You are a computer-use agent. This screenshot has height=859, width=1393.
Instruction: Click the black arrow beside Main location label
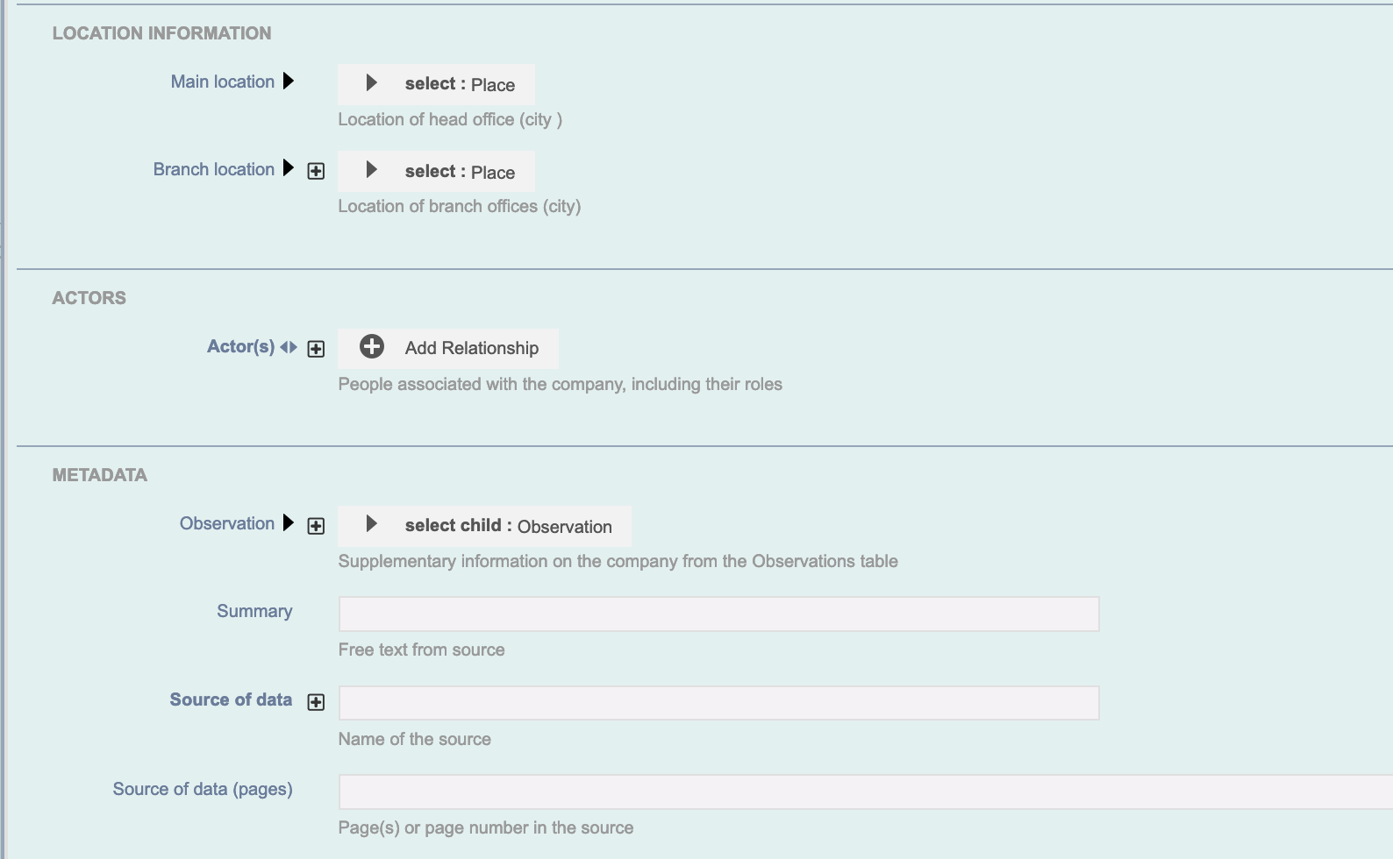point(289,82)
